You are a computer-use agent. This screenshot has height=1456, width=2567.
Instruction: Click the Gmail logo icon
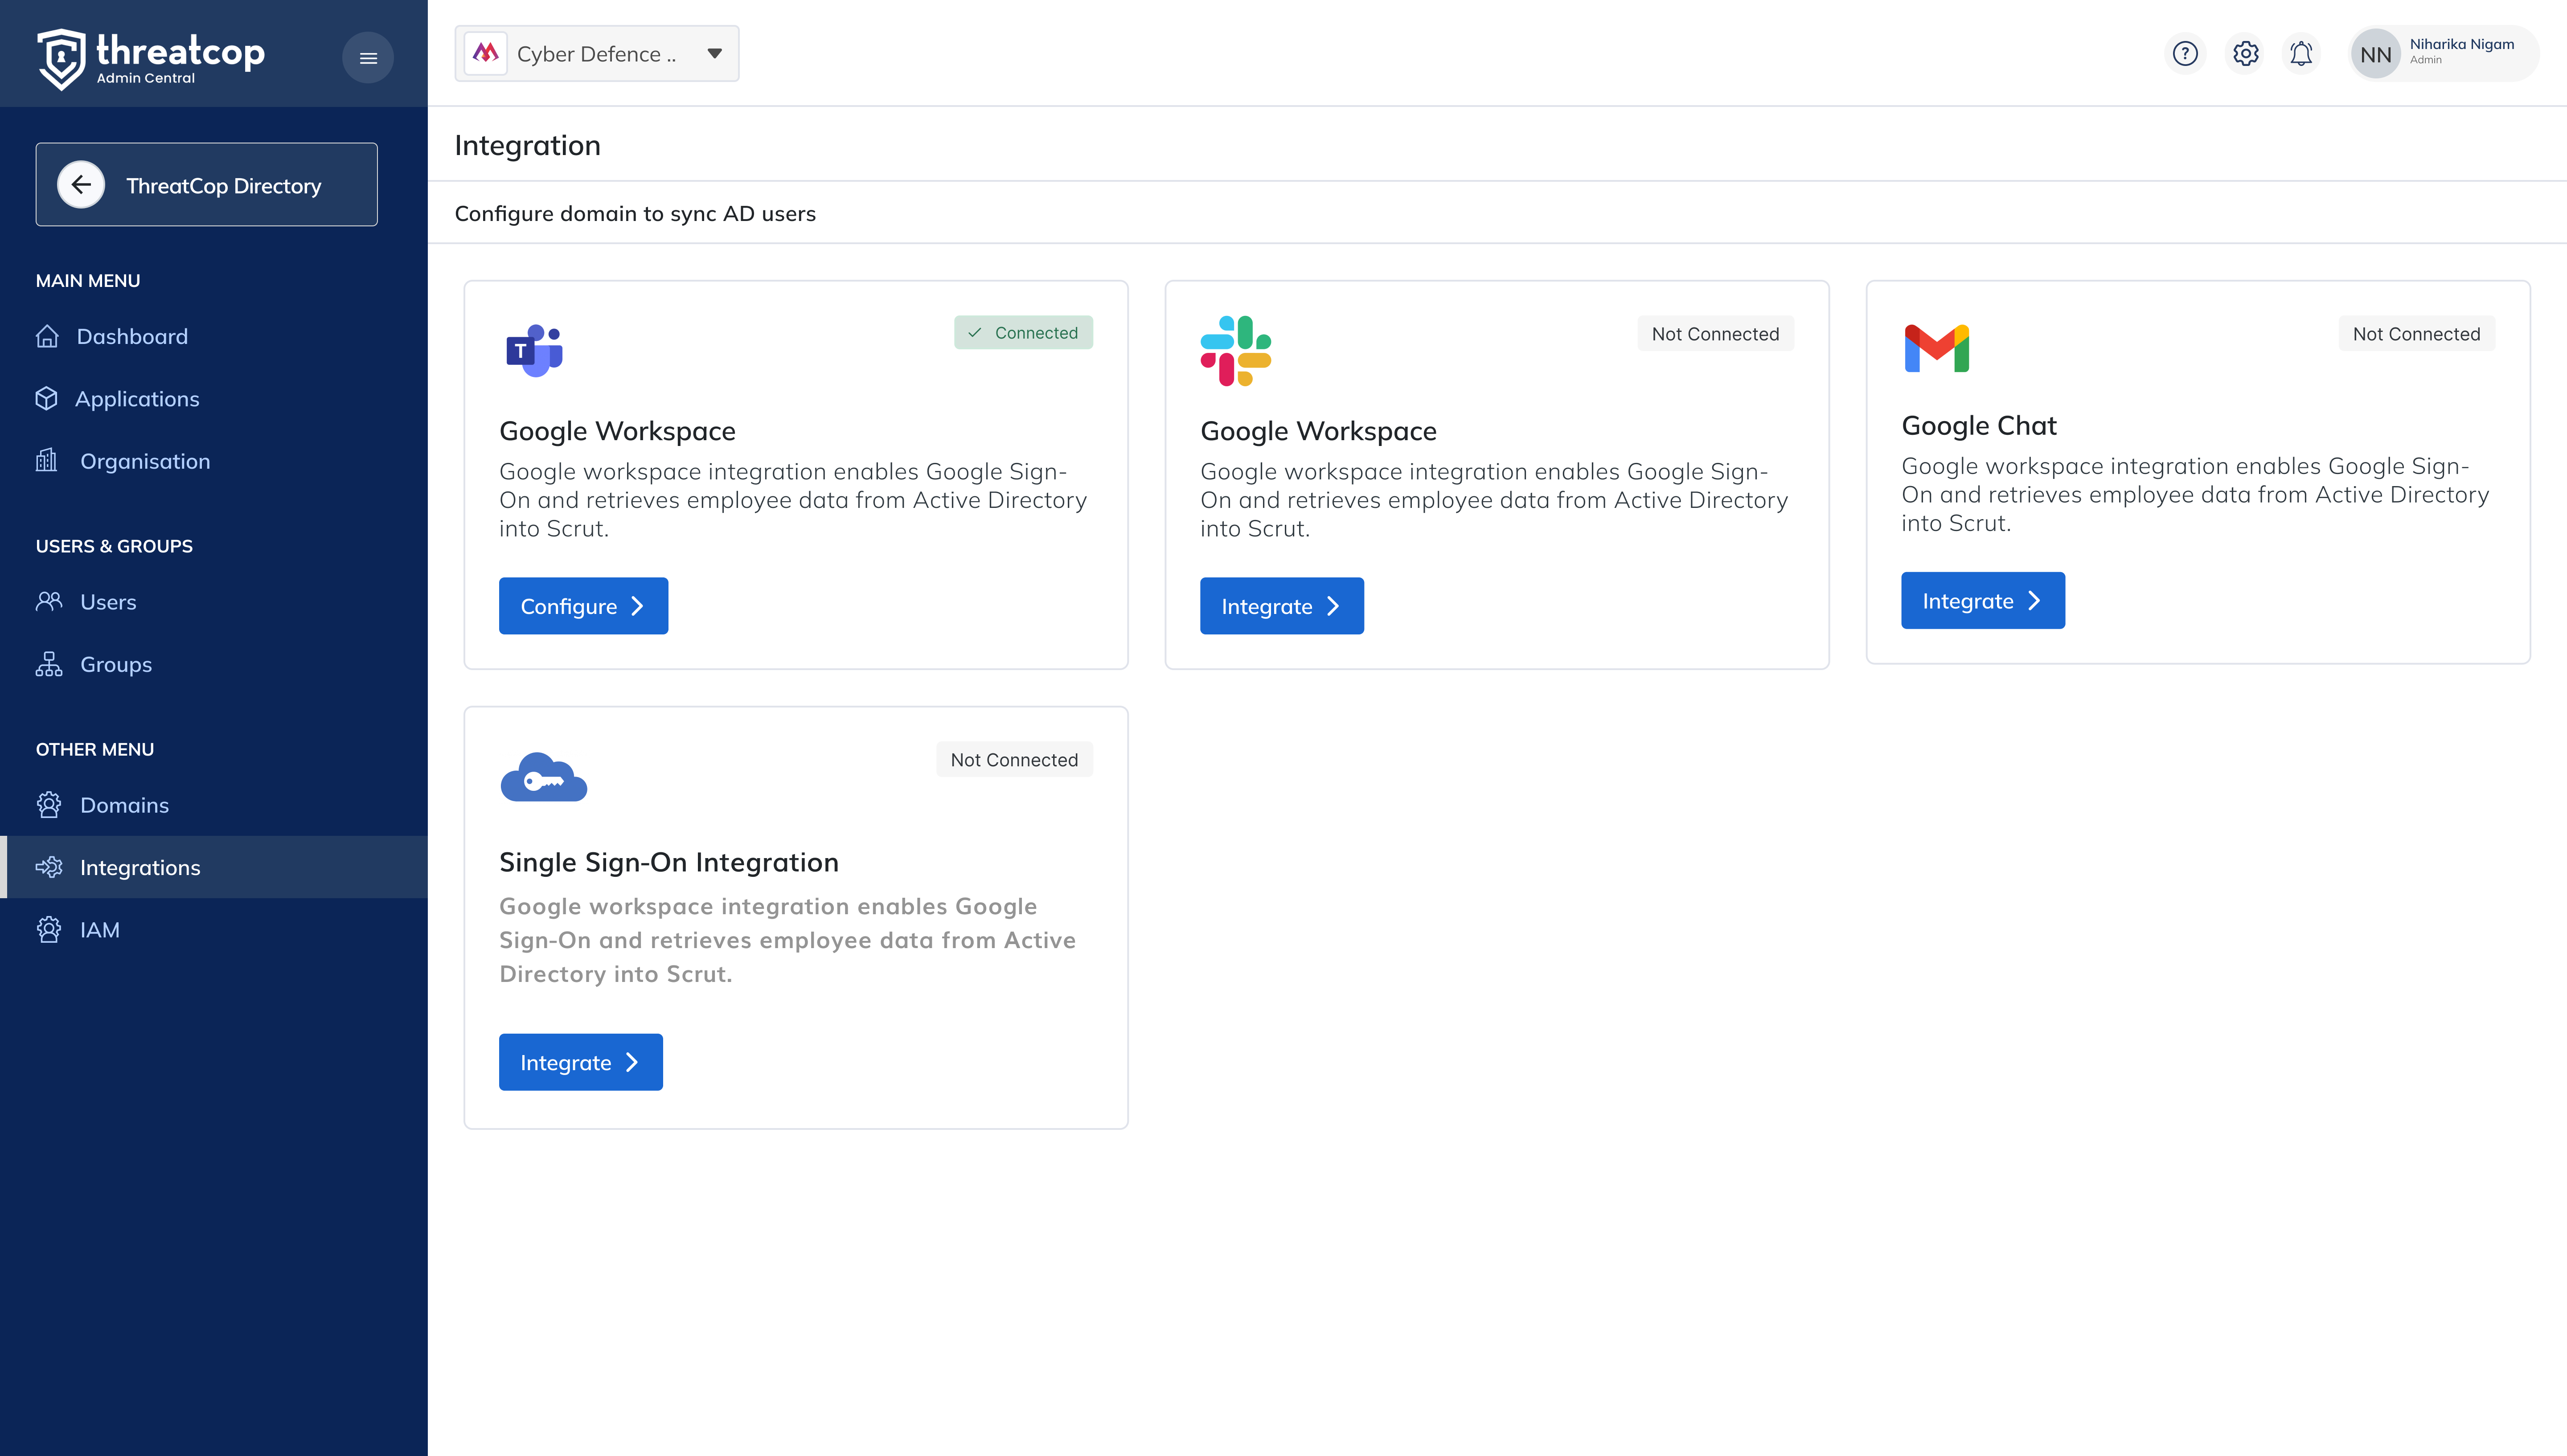coord(1937,348)
